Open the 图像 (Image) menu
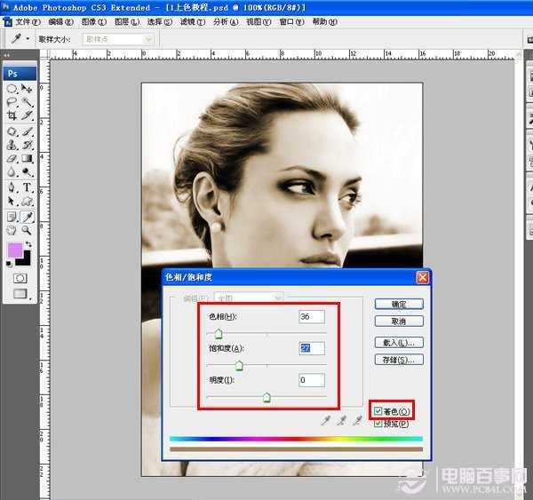 click(90, 21)
